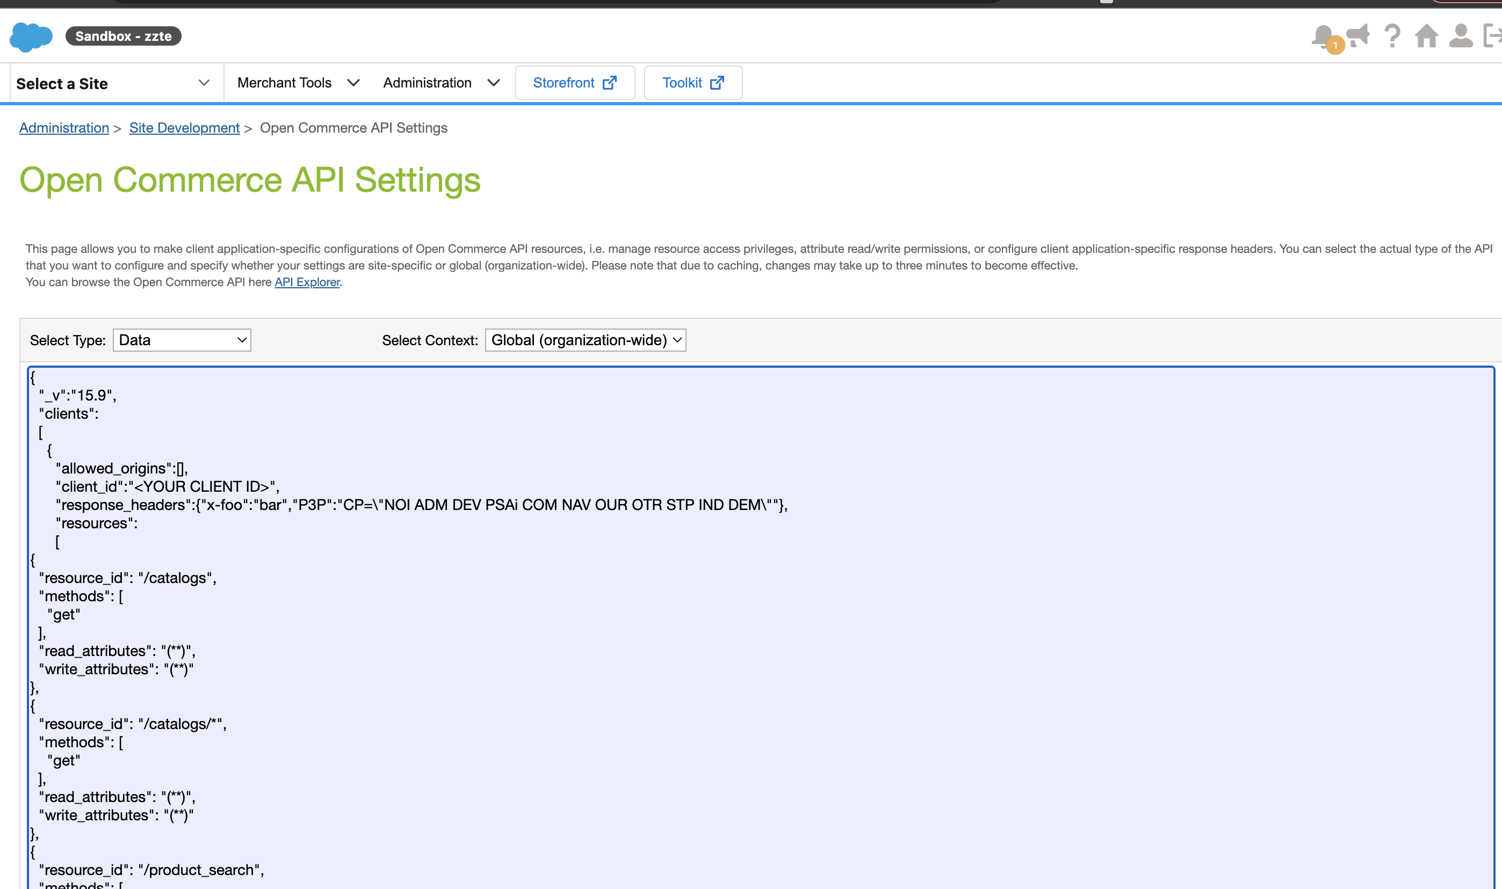This screenshot has width=1502, height=889.
Task: Open the notifications bell icon
Action: click(1323, 35)
